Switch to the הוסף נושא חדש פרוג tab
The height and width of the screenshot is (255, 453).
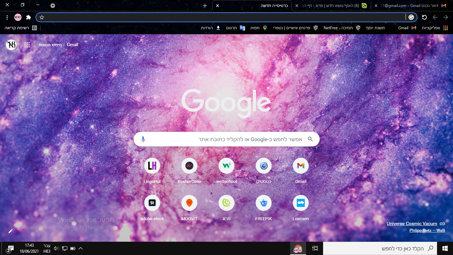click(332, 6)
